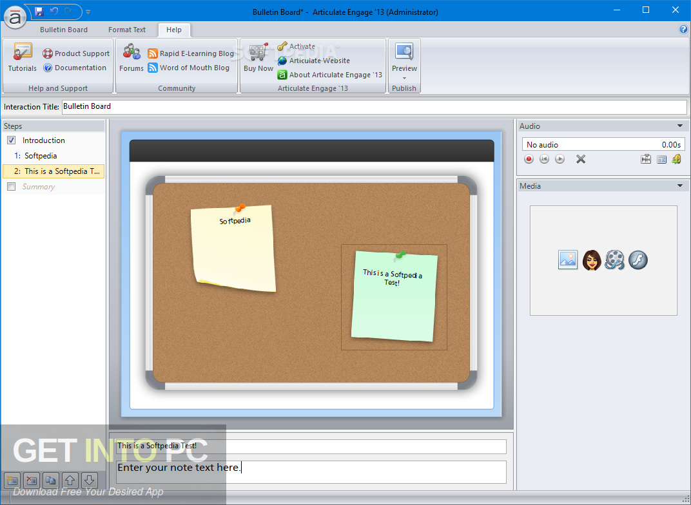691x505 pixels.
Task: Open the round Articulate application button
Action: [x=15, y=17]
